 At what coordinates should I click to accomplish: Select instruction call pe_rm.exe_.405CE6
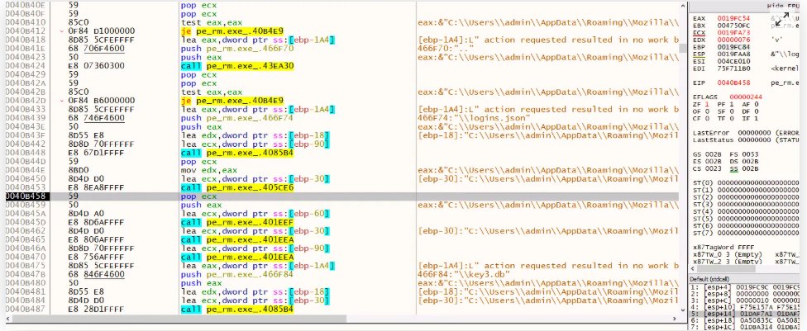pyautogui.click(x=237, y=187)
